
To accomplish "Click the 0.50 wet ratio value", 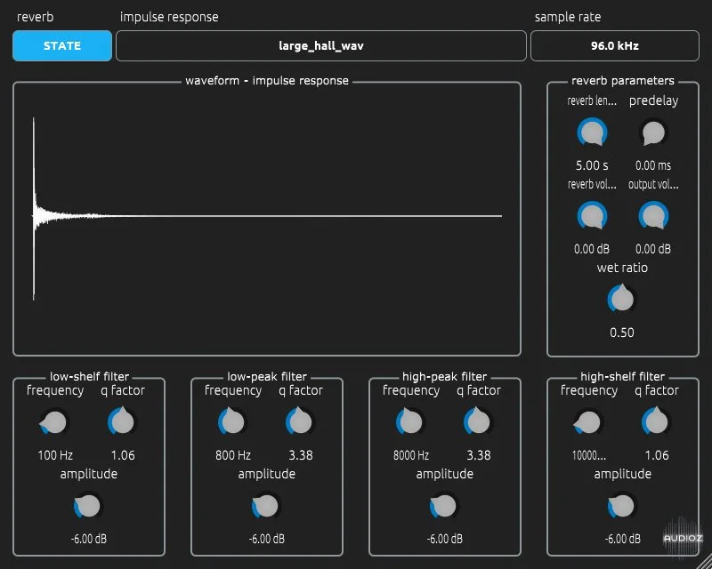I will 622,333.
